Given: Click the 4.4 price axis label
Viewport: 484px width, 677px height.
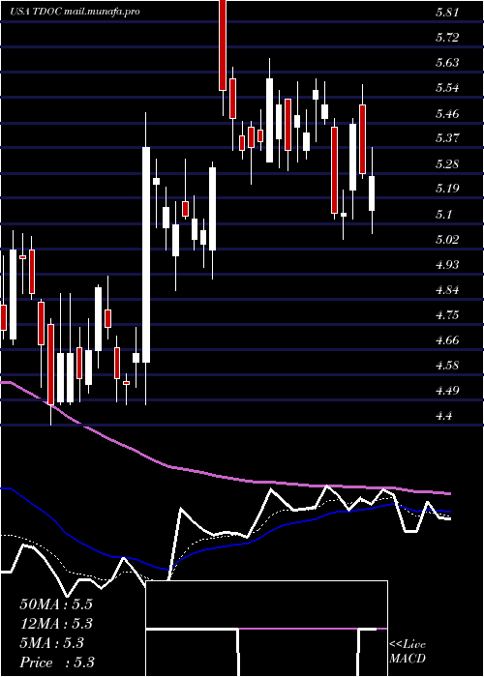Looking at the screenshot, I should (443, 416).
